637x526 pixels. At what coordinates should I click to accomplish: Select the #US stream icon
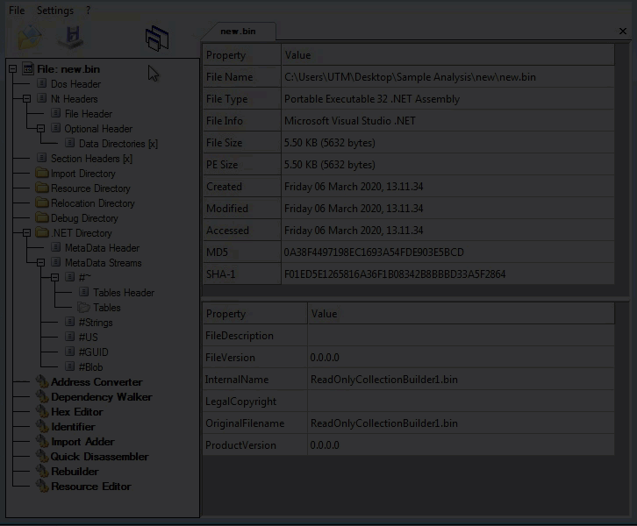(70, 337)
